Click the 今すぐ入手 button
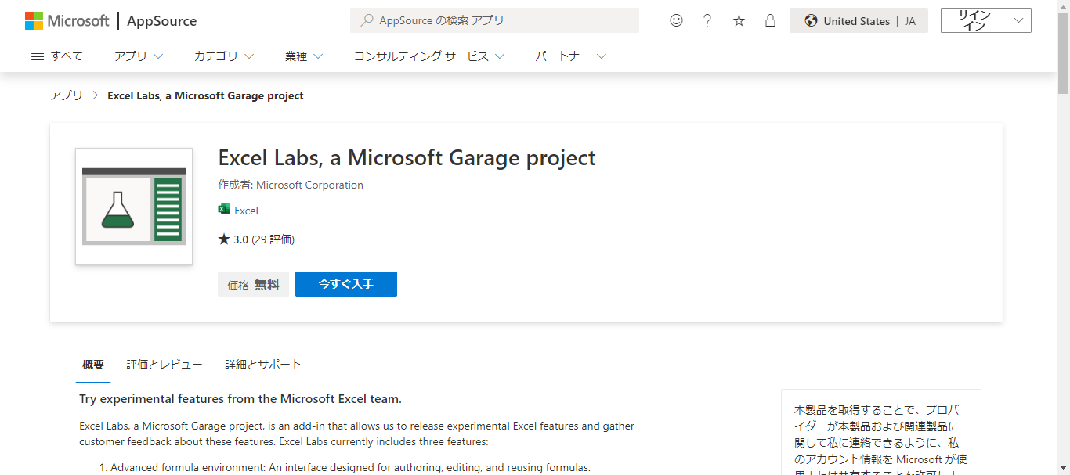This screenshot has width=1070, height=475. click(x=346, y=284)
